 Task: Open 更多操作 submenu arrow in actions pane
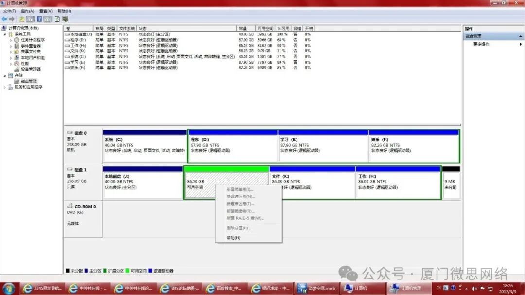pos(521,44)
